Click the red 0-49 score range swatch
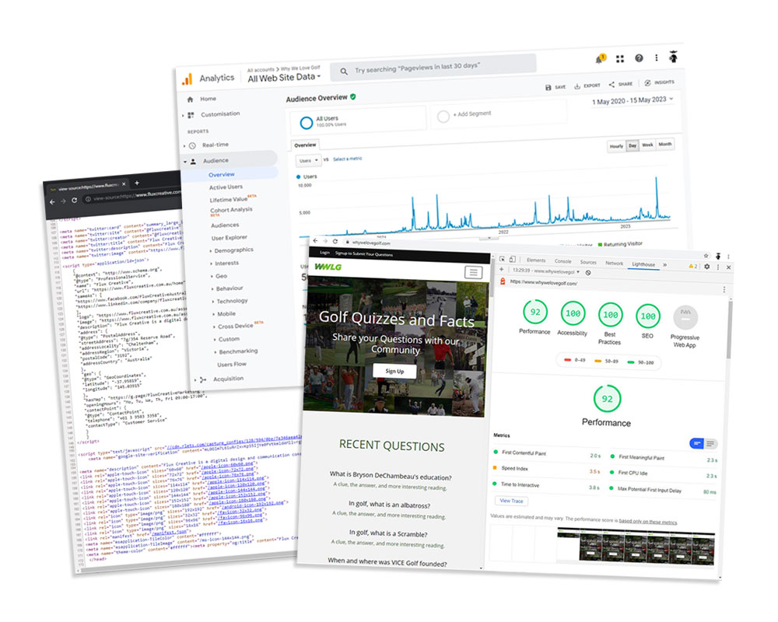The width and height of the screenshot is (778, 622). 568,360
